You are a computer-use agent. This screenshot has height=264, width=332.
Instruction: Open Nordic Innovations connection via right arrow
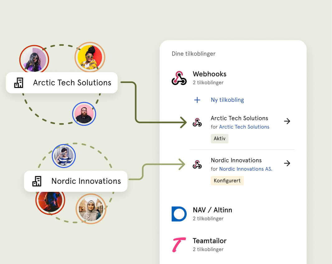point(287,163)
